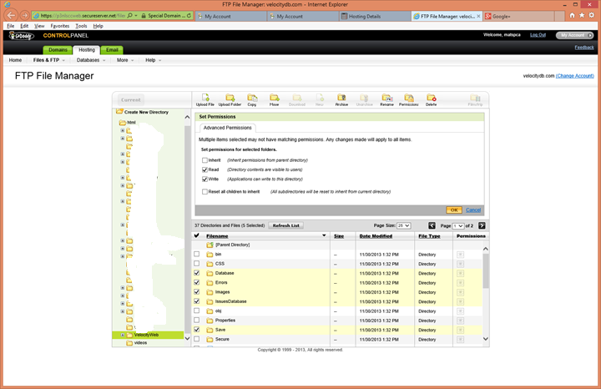The width and height of the screenshot is (601, 389).
Task: Click the Upload File toolbar icon
Action: tap(205, 98)
